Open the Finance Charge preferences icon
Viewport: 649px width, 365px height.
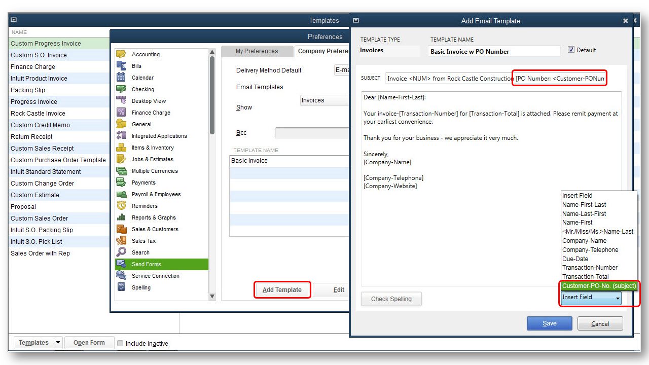pos(121,113)
